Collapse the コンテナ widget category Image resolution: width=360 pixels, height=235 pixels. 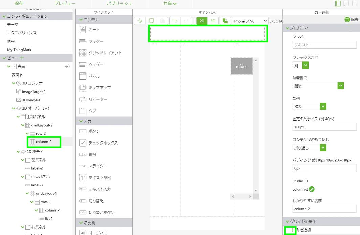(x=81, y=20)
